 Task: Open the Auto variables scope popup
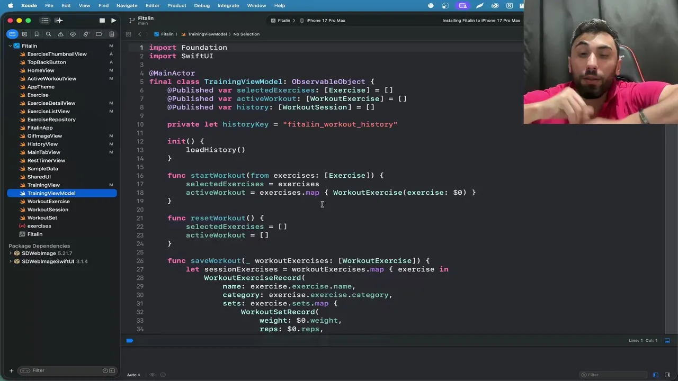pyautogui.click(x=133, y=375)
